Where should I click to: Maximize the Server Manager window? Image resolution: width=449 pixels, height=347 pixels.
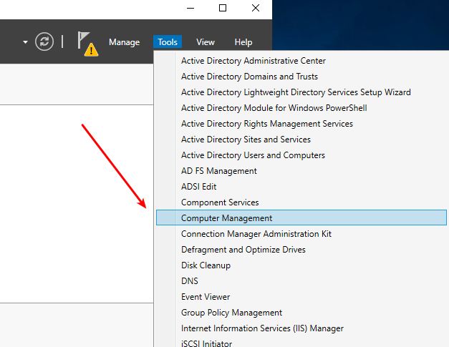tap(223, 9)
